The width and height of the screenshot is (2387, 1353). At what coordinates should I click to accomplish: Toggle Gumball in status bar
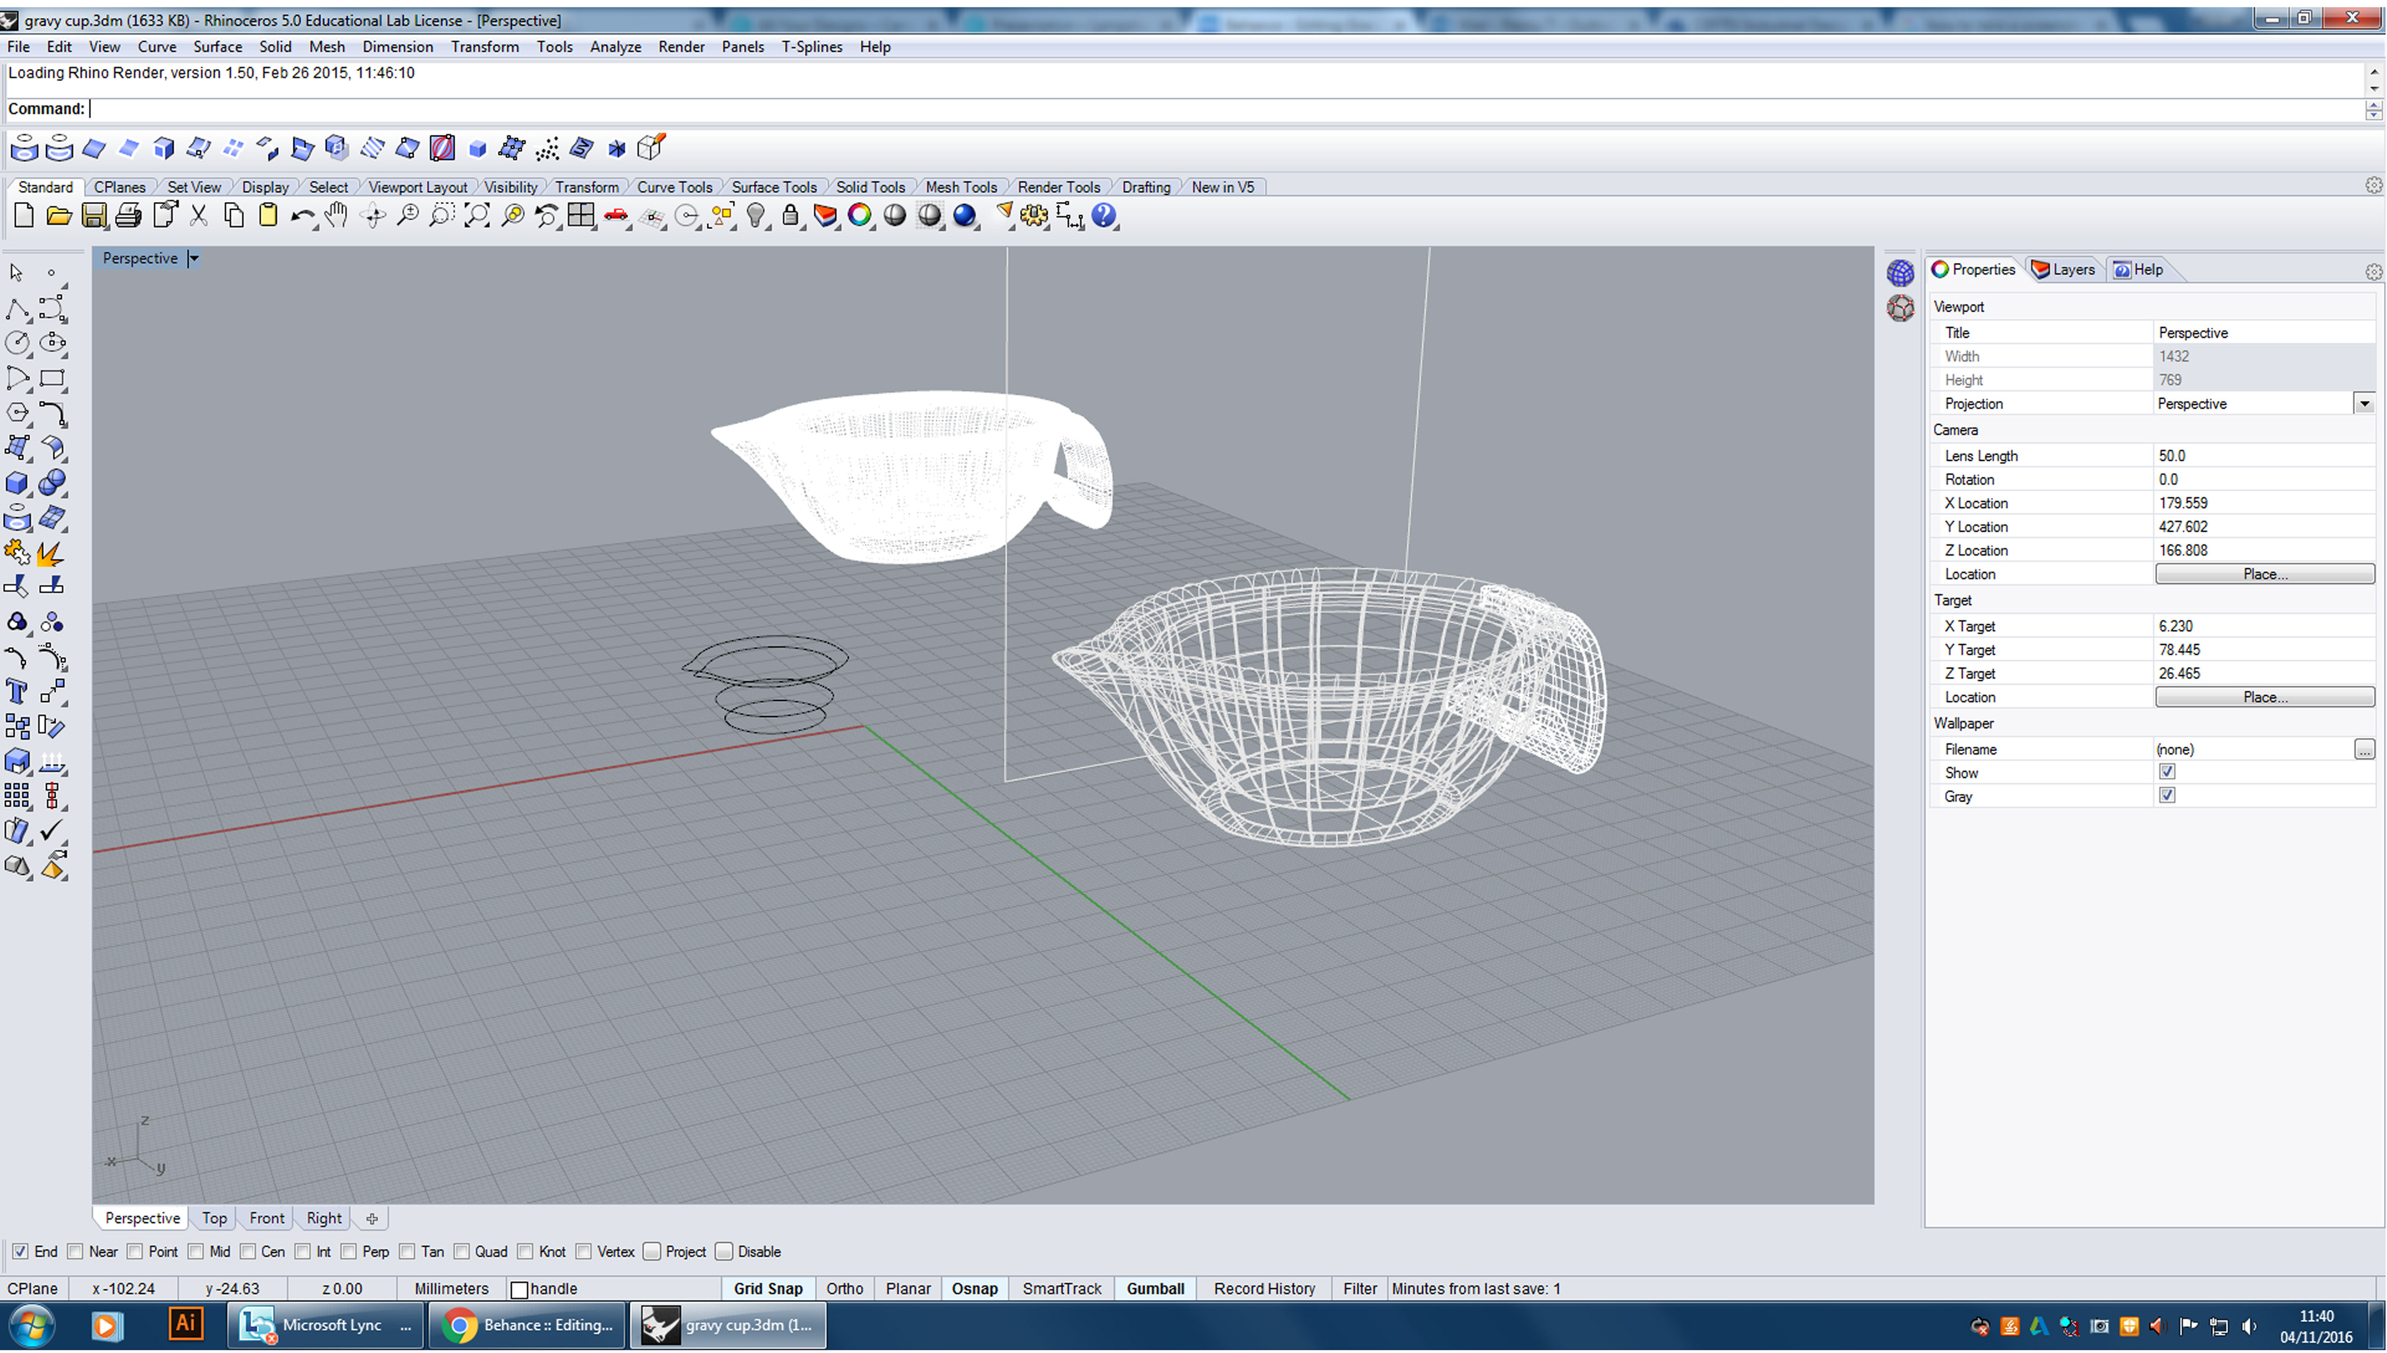pos(1155,1289)
